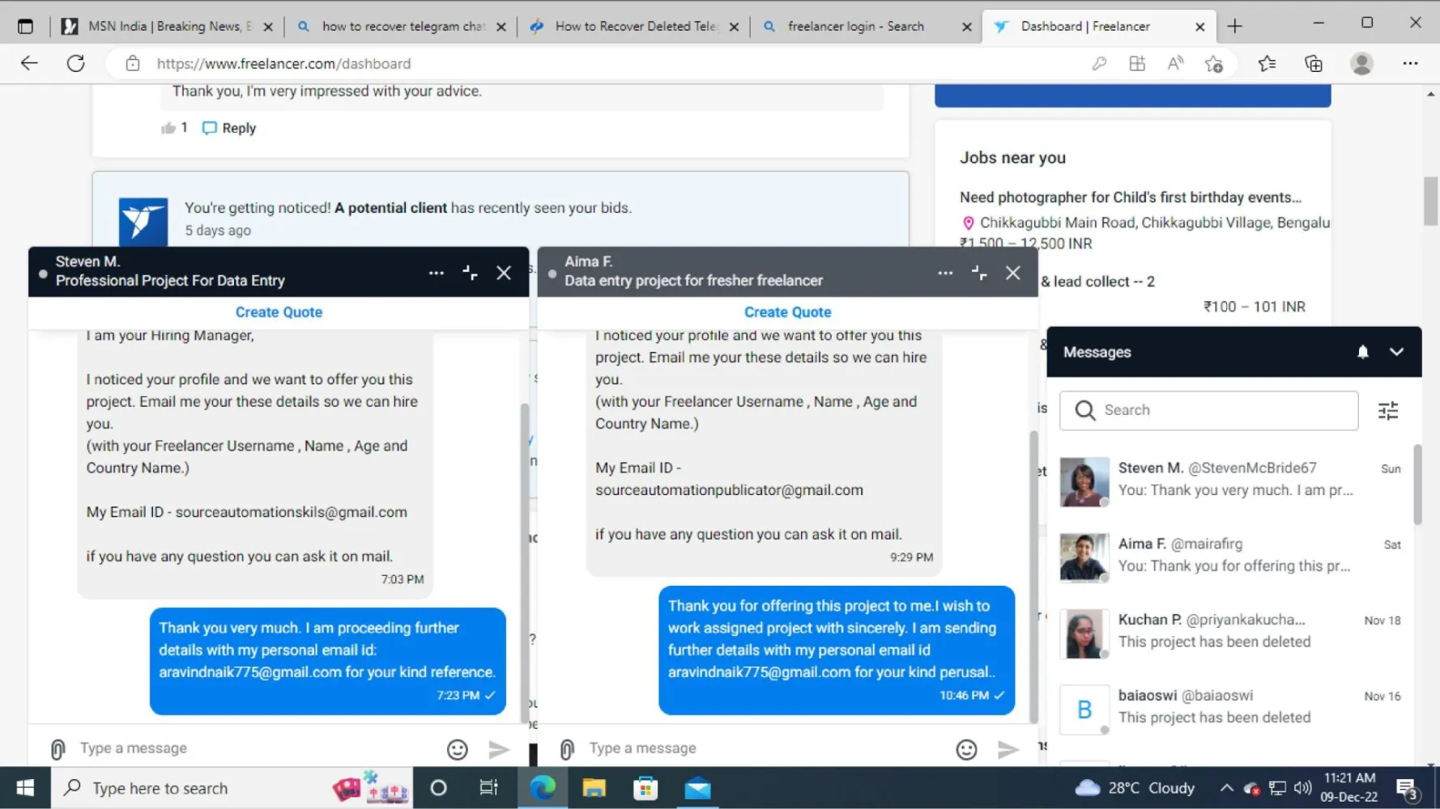Close the Steven M. chat window

504,273
